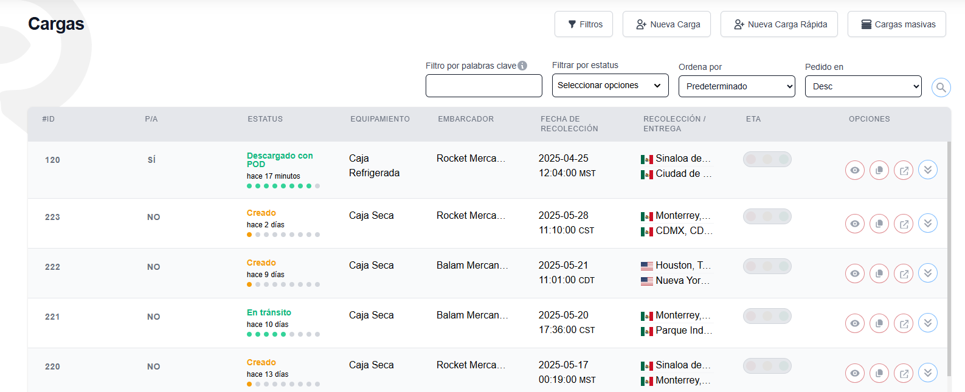View details of load 221
Image resolution: width=965 pixels, height=392 pixels.
(855, 323)
